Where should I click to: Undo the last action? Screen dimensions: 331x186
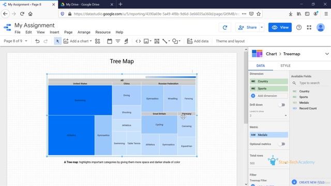37,41
